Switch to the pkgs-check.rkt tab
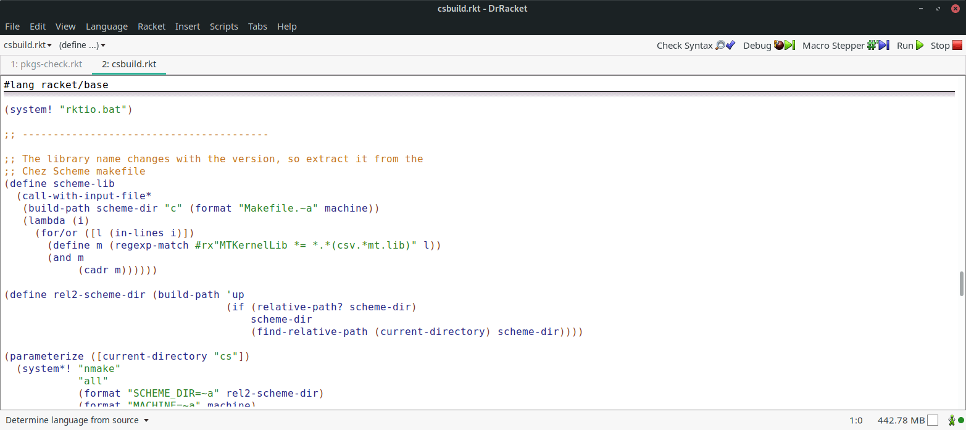The height and width of the screenshot is (430, 966). click(x=46, y=64)
